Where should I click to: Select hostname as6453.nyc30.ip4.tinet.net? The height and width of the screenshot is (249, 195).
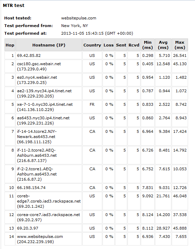click(43, 118)
